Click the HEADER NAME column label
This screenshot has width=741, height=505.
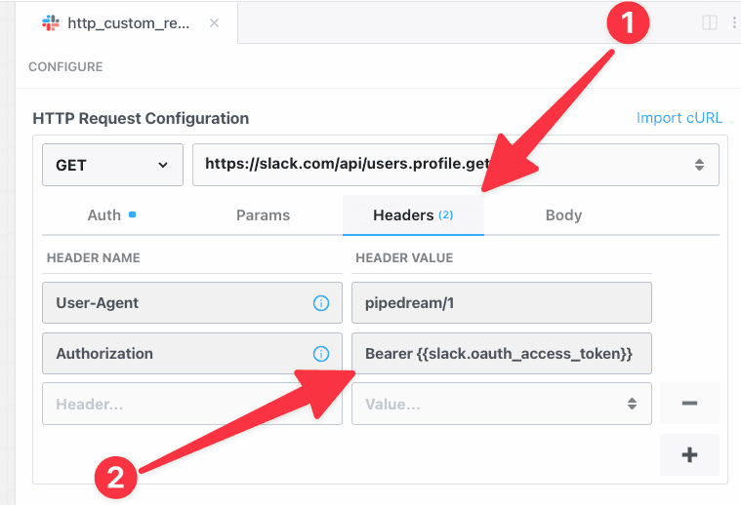pyautogui.click(x=94, y=257)
